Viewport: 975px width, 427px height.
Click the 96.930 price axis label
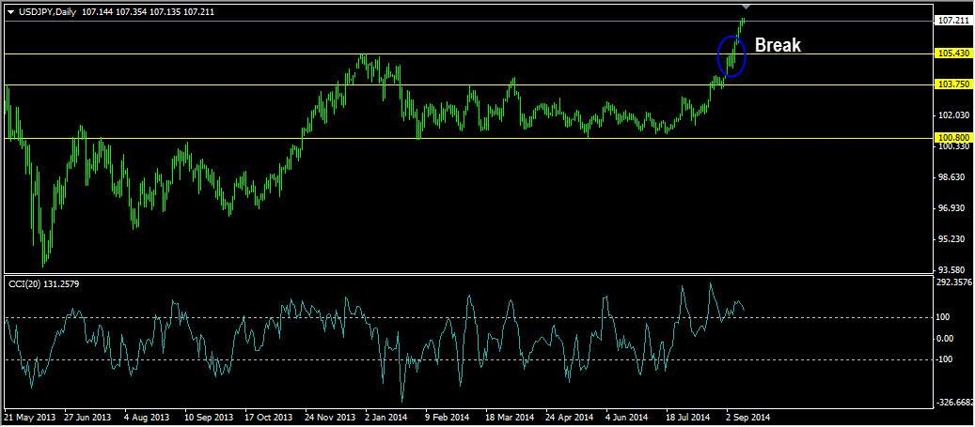point(952,208)
